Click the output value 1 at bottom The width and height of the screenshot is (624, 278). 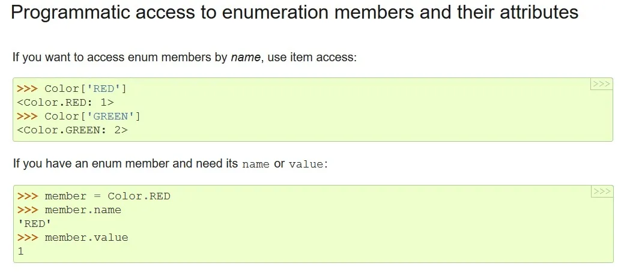click(x=20, y=252)
